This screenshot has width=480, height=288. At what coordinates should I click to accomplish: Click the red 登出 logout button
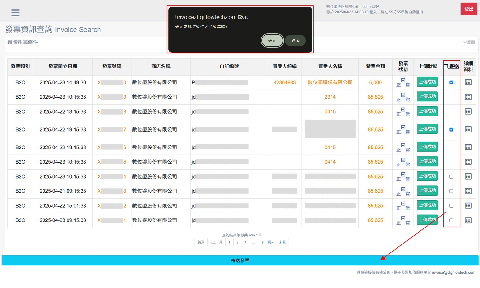pos(469,9)
